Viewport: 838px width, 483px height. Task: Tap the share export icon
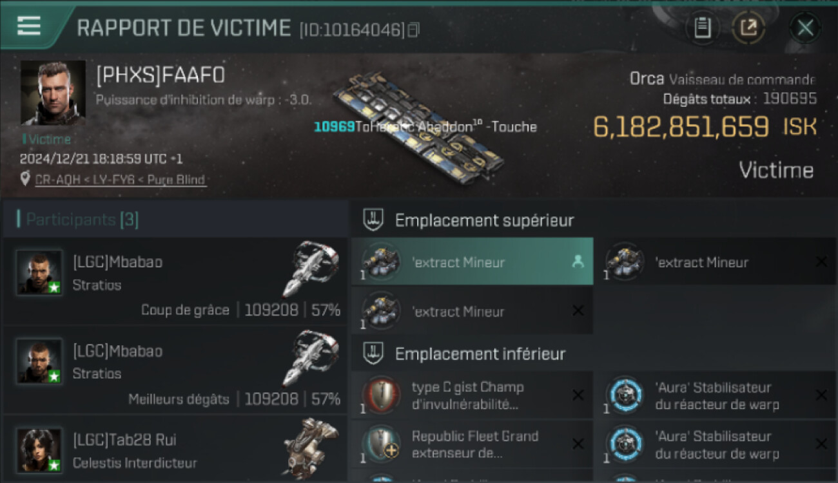[x=748, y=28]
